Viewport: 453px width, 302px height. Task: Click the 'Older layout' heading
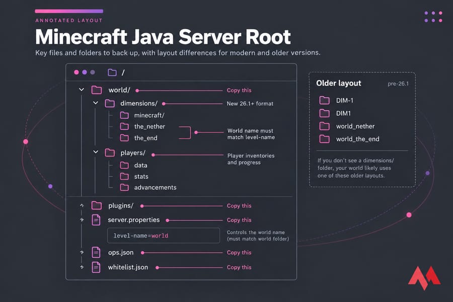(339, 83)
